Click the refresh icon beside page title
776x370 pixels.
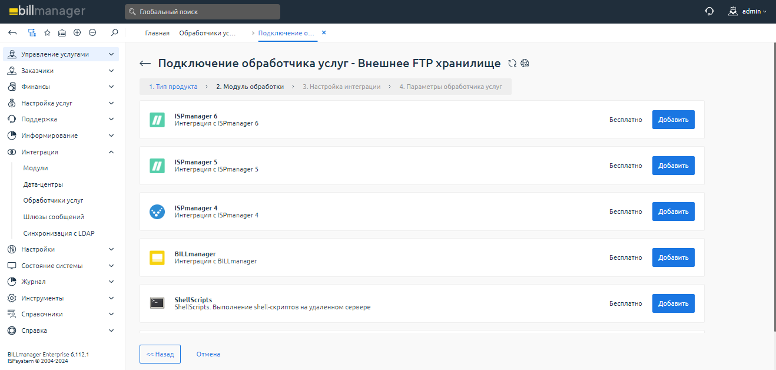click(x=512, y=64)
